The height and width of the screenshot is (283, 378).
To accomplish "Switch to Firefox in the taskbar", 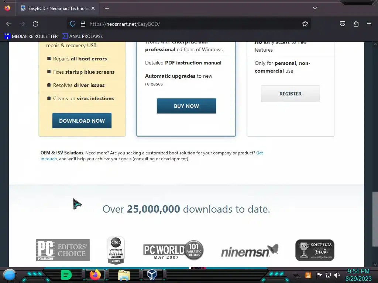I will (95, 275).
